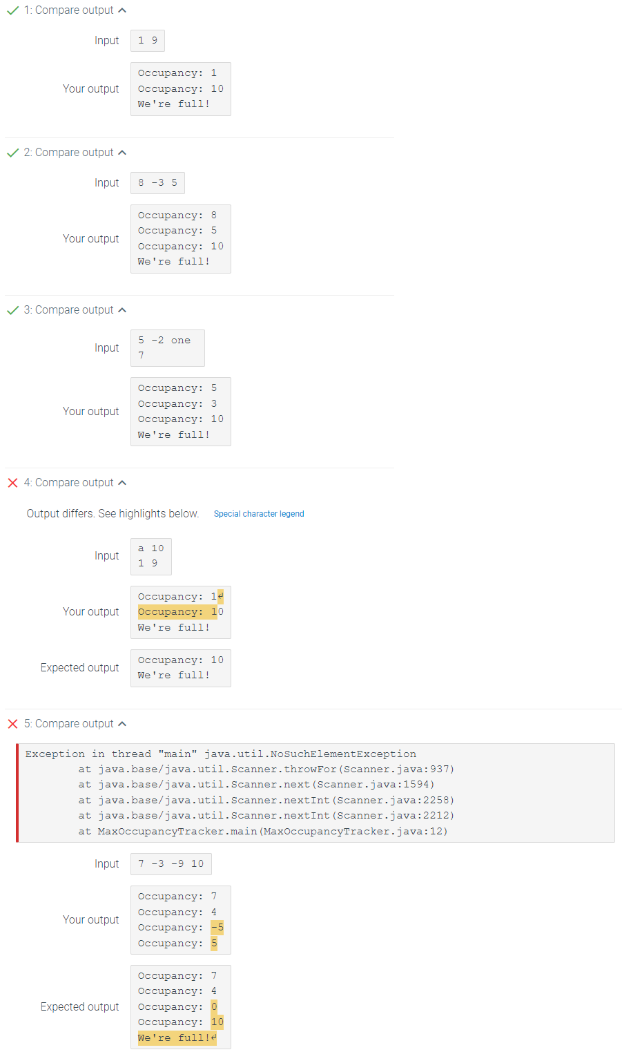
Task: Click the highlighted 'We're full!' expected line
Action: 175,1037
